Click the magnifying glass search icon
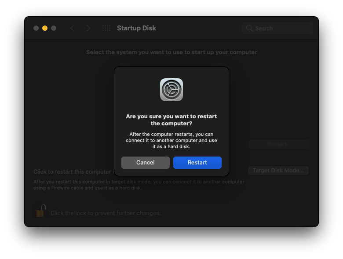This screenshot has width=343, height=259. [249, 28]
